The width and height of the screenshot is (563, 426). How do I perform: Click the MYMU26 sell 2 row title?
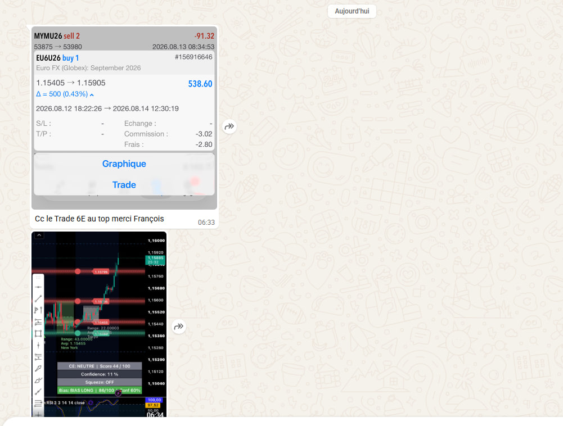point(57,36)
